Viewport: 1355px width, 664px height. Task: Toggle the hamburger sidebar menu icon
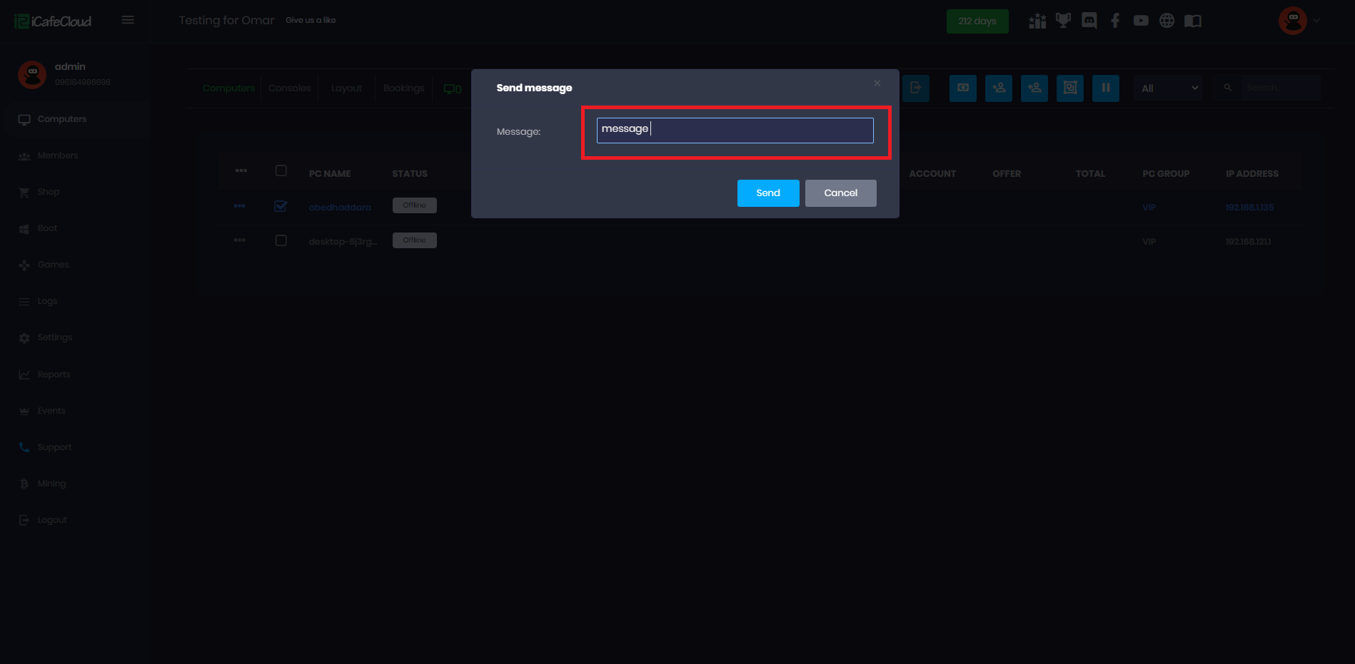pos(128,20)
